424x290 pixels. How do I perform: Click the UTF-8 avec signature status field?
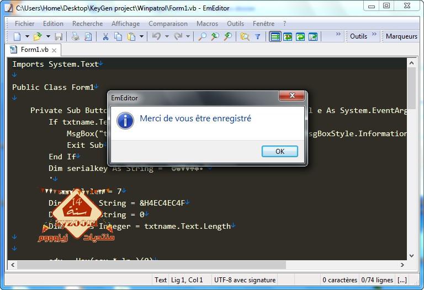[x=245, y=280]
